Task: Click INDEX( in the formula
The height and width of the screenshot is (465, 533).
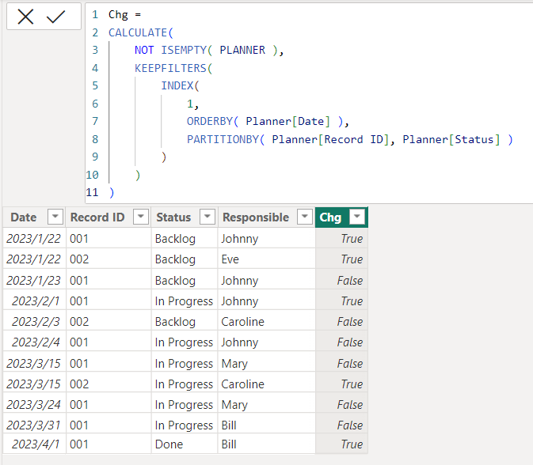Action: pos(180,85)
